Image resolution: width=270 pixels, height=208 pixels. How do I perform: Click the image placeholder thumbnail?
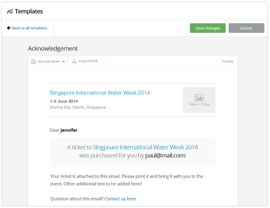point(199,100)
